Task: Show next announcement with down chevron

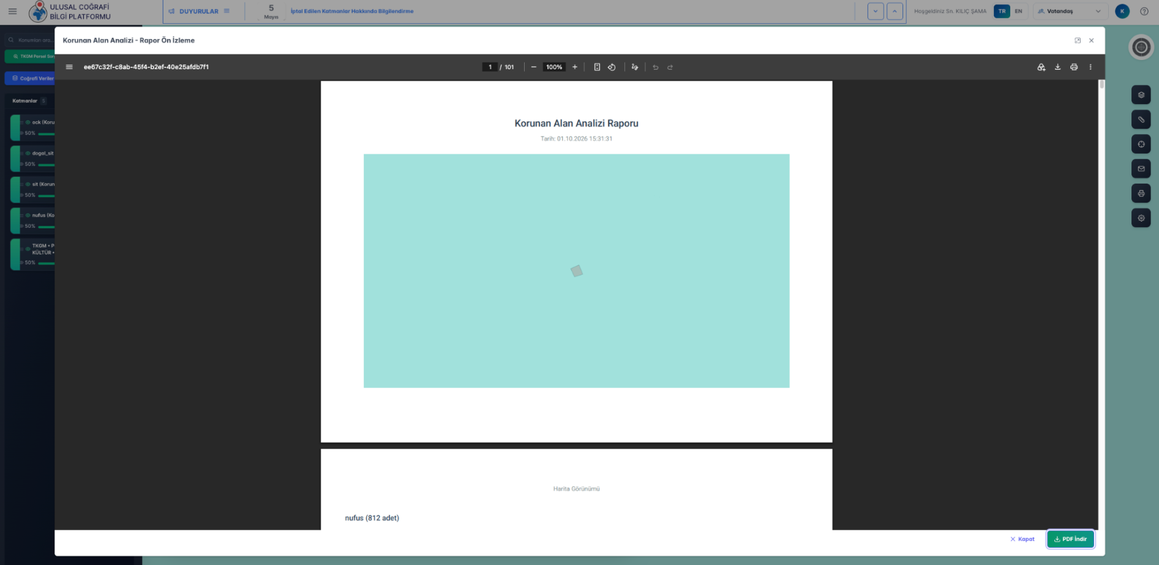Action: pos(876,11)
